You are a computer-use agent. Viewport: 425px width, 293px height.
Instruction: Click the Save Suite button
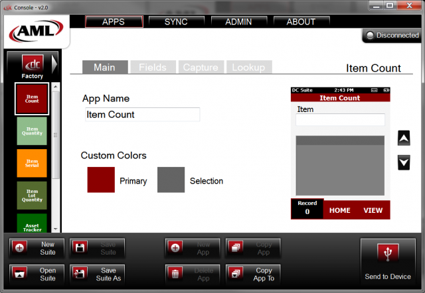click(x=98, y=248)
